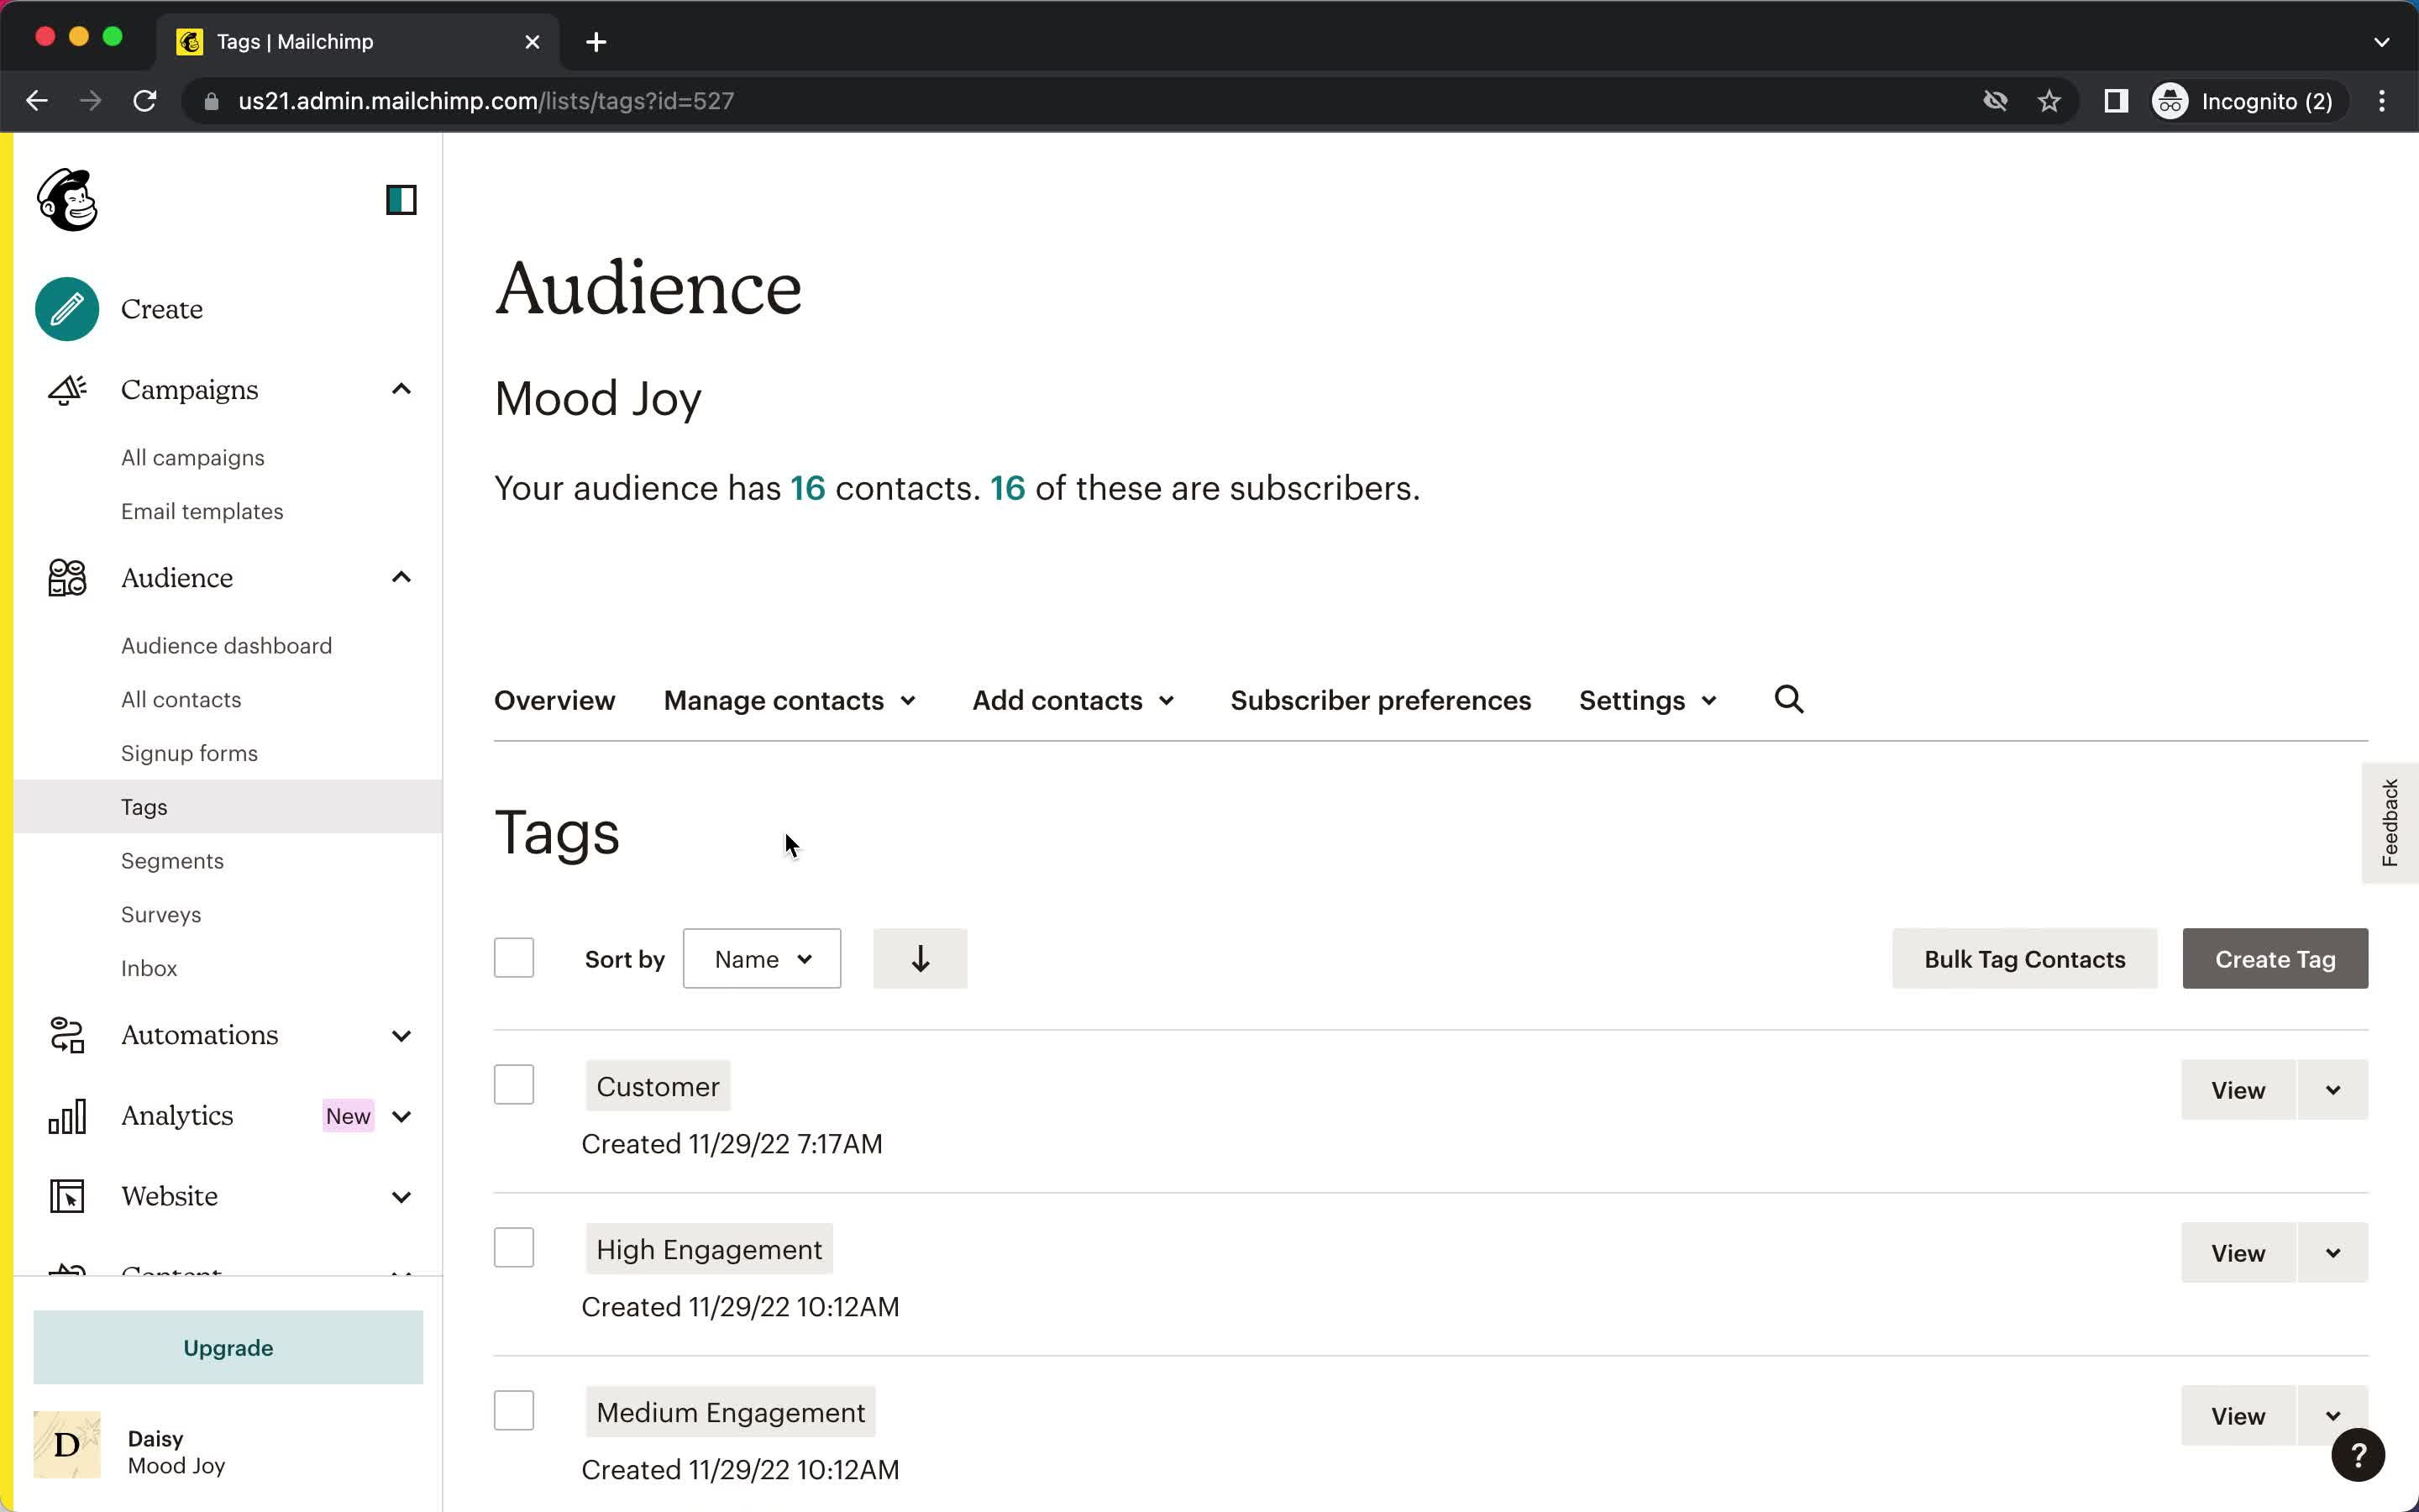Click the Daisy account avatar
This screenshot has height=1512, width=2419.
(67, 1445)
